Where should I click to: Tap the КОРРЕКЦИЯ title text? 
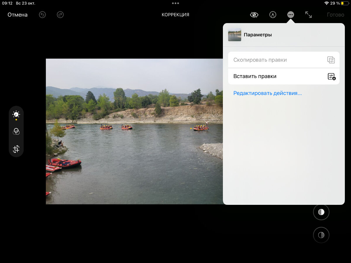pyautogui.click(x=175, y=15)
